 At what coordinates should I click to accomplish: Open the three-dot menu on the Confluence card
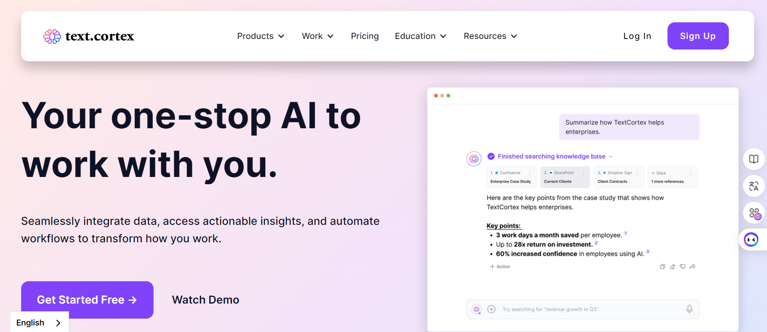(x=530, y=173)
